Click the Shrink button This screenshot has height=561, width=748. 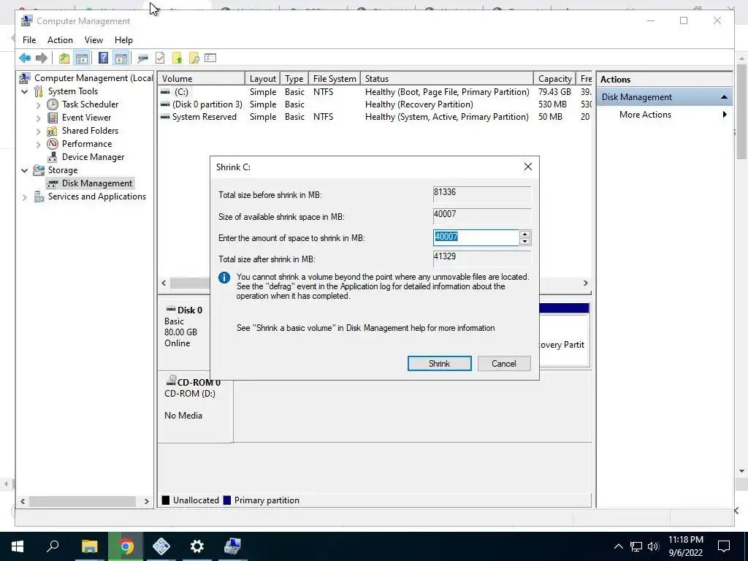click(x=439, y=364)
